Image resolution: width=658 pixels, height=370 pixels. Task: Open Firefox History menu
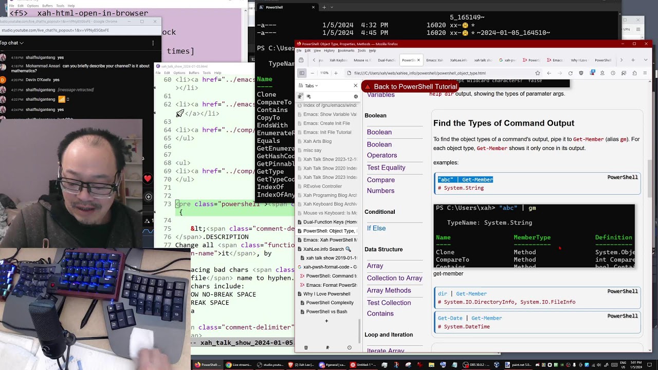(329, 50)
